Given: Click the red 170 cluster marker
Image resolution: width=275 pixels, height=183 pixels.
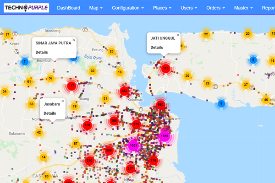Looking at the screenshot, I should click(88, 125).
